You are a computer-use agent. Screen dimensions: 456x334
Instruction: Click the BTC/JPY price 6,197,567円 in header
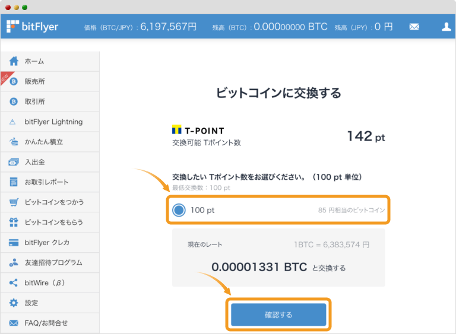pyautogui.click(x=169, y=27)
